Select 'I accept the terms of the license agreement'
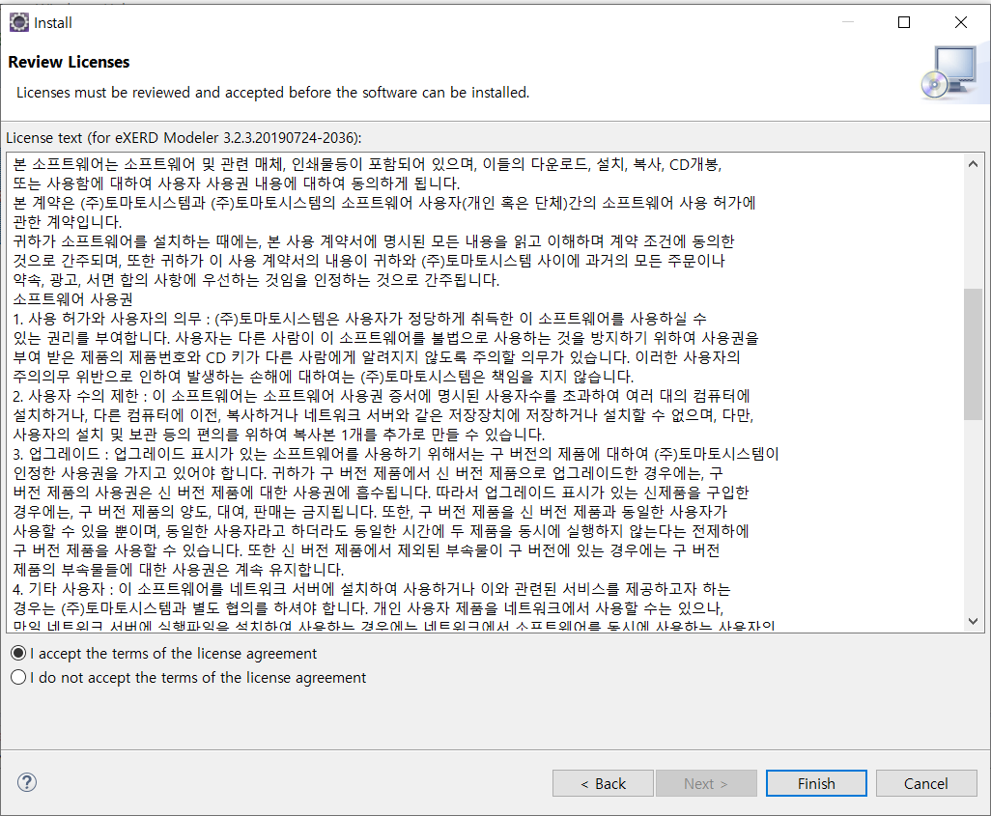The image size is (991, 816). click(164, 653)
